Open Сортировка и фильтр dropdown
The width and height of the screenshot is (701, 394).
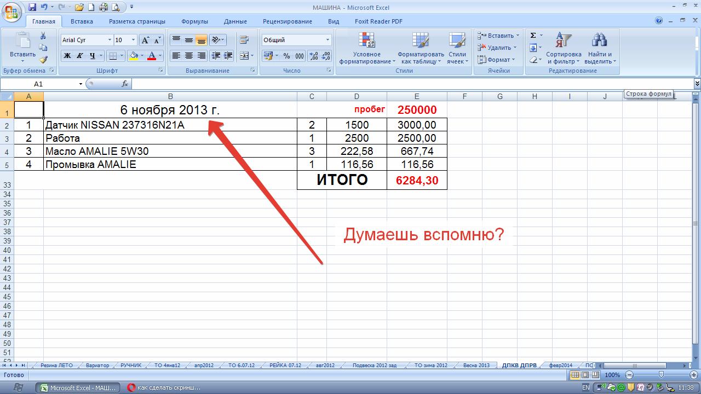[x=564, y=48]
